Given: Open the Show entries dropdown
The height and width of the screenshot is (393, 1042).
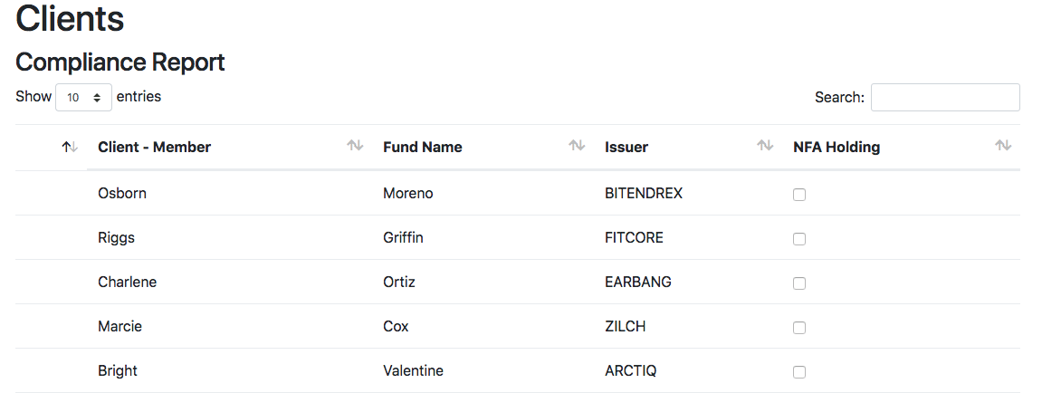Looking at the screenshot, I should coord(83,97).
